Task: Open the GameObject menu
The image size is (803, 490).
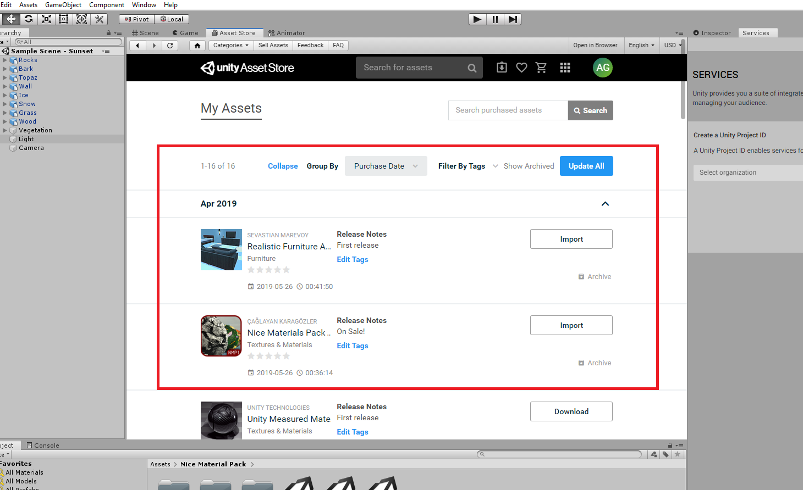Action: (x=63, y=5)
